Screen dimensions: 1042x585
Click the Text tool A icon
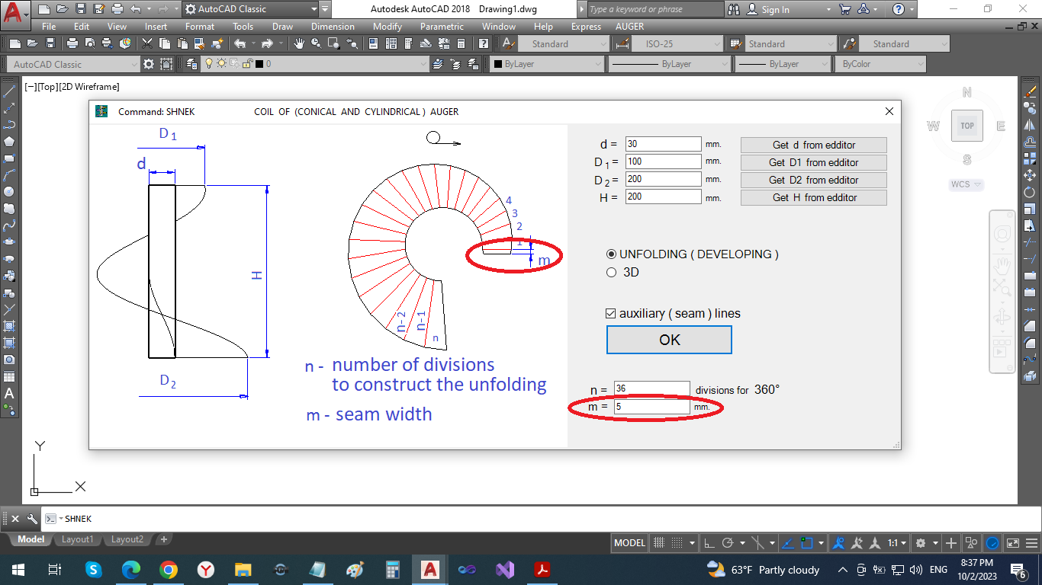tap(9, 394)
